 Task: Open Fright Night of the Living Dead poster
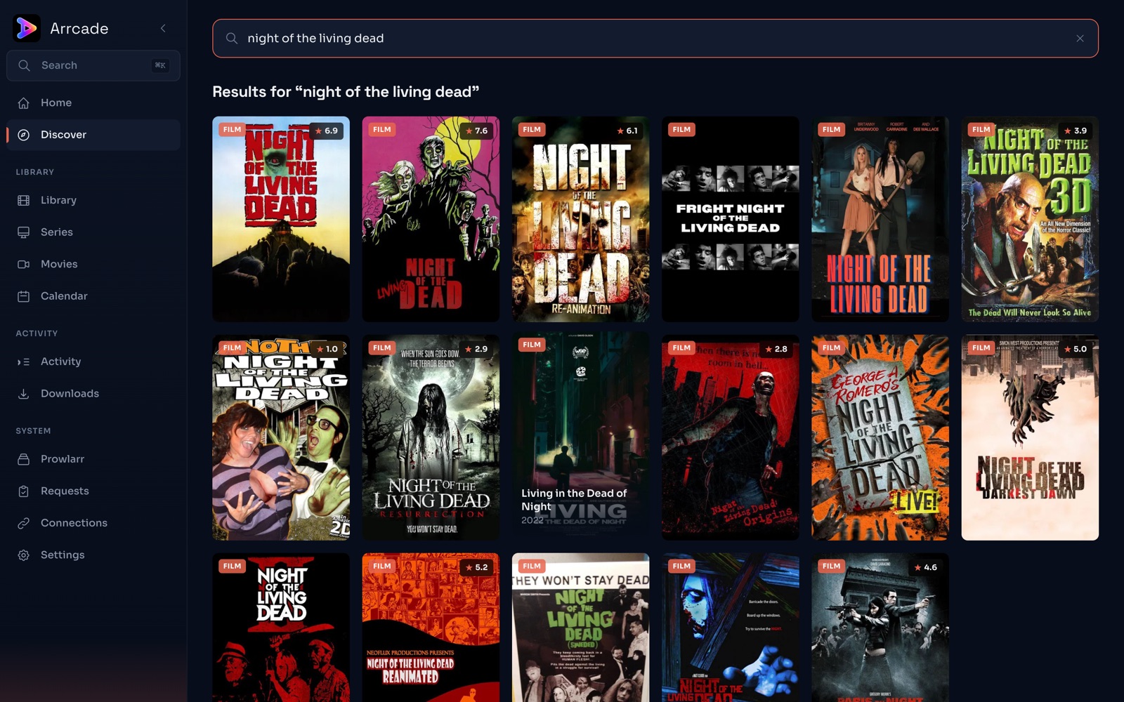pos(730,219)
